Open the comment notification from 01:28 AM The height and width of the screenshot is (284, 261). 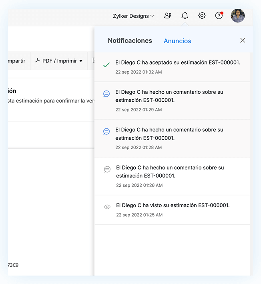tap(172, 138)
